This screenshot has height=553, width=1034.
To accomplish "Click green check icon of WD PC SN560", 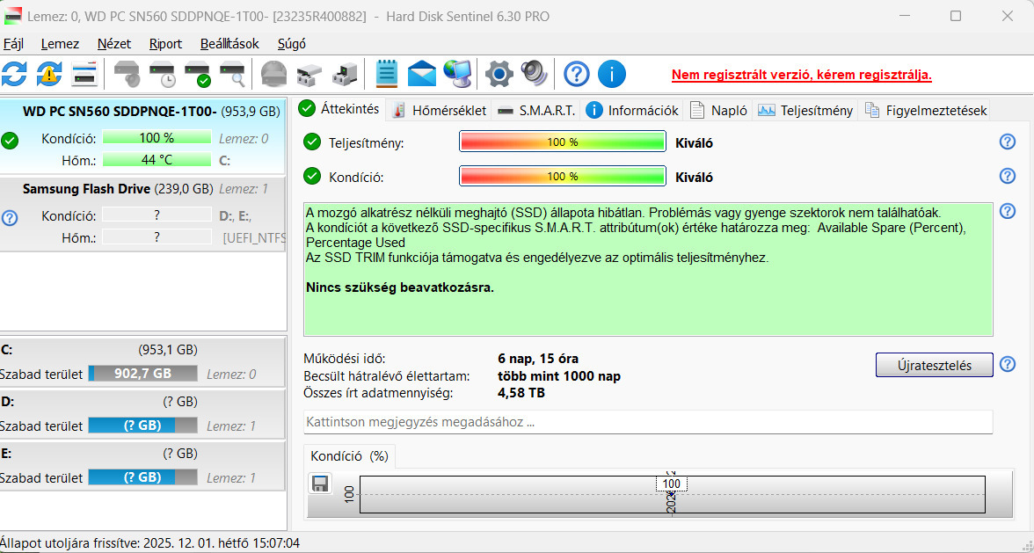I will 10,141.
